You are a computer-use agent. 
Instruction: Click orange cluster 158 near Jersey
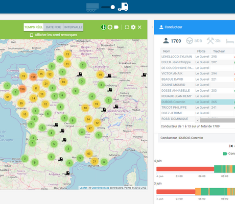(x=33, y=77)
